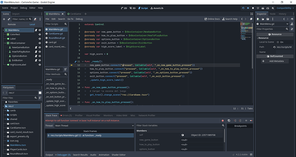Collapse the VBoxContainer tree node
The image size is (296, 157).
click(5, 43)
